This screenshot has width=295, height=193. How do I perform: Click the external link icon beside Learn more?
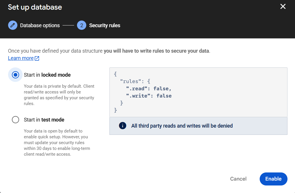[x=37, y=58]
